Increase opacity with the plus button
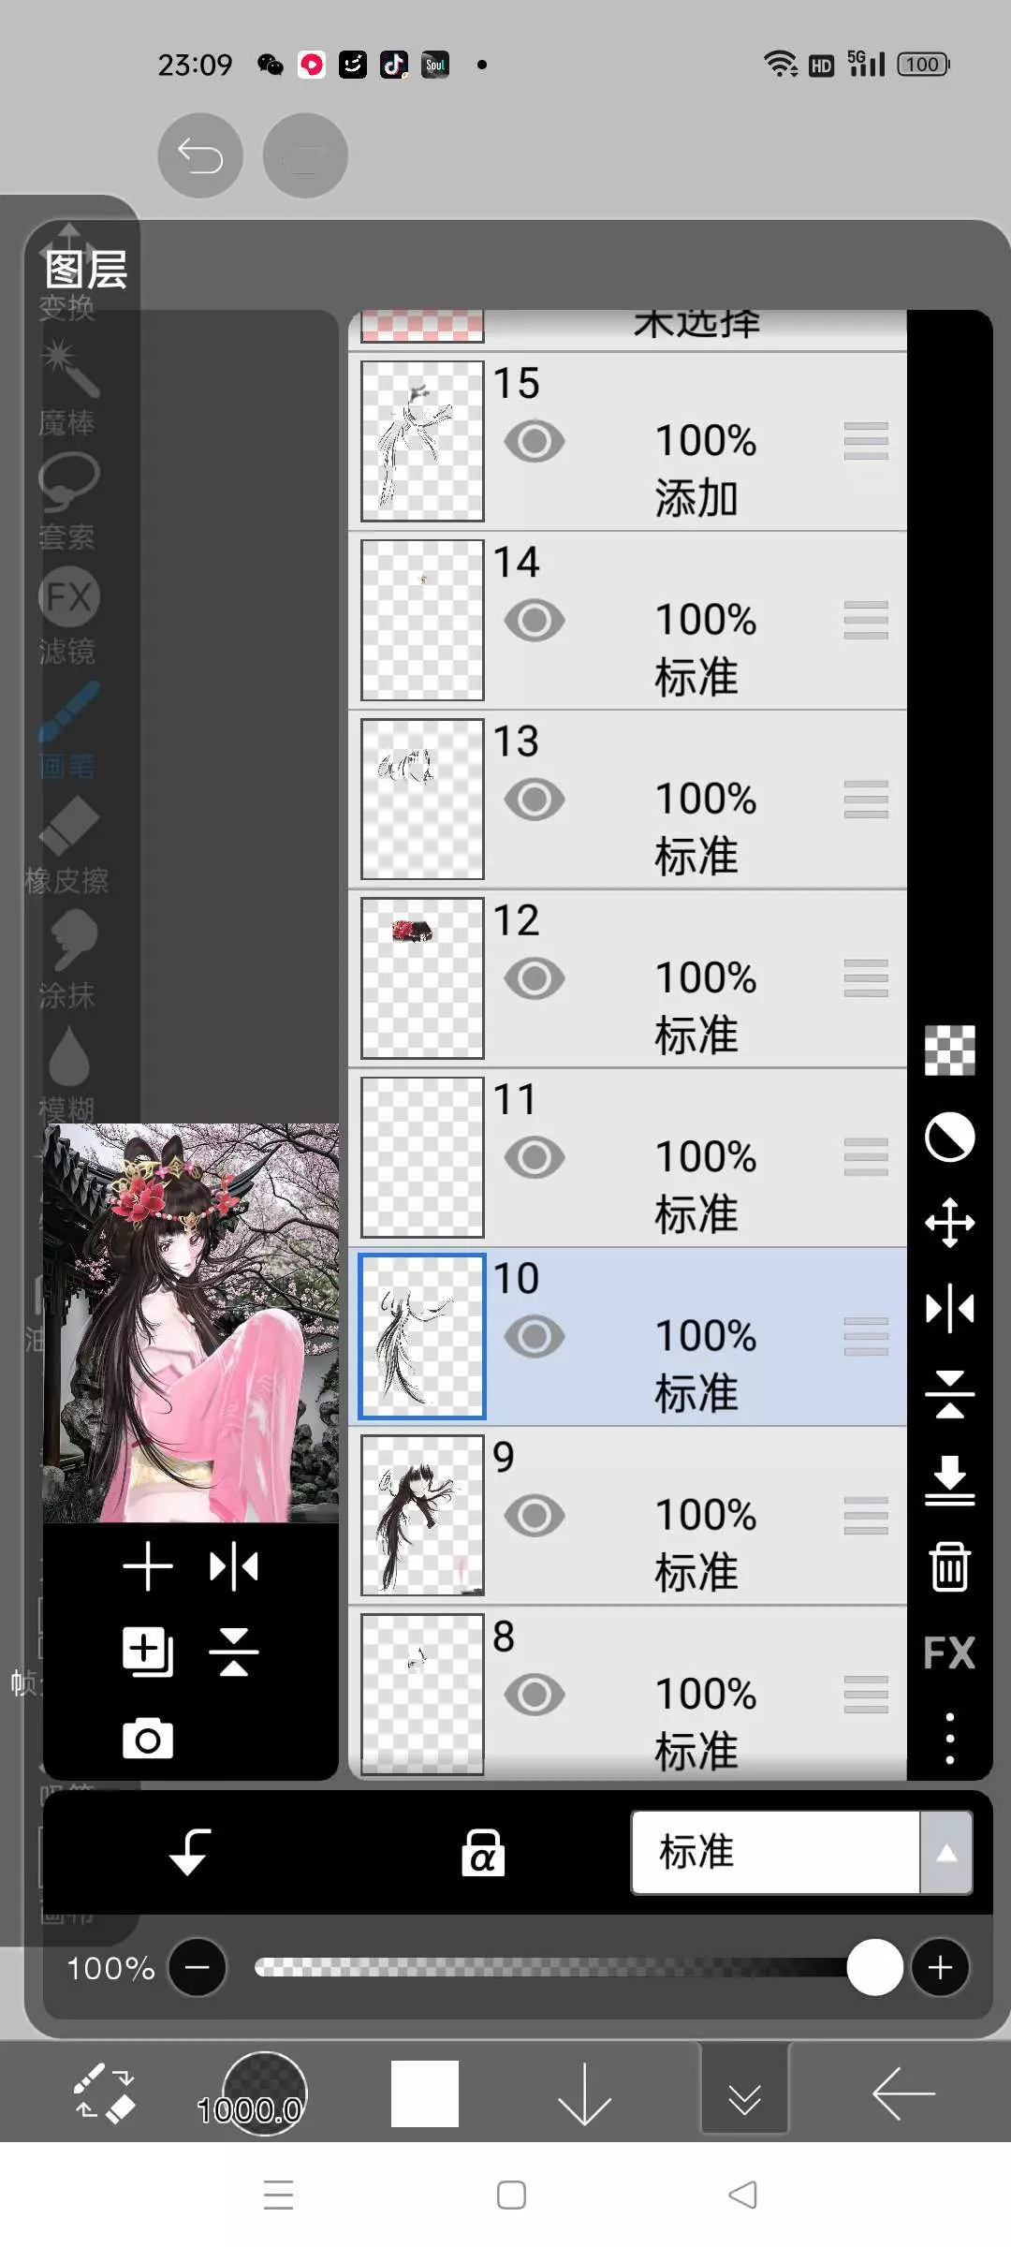Viewport: 1011px width, 2247px height. [941, 1967]
